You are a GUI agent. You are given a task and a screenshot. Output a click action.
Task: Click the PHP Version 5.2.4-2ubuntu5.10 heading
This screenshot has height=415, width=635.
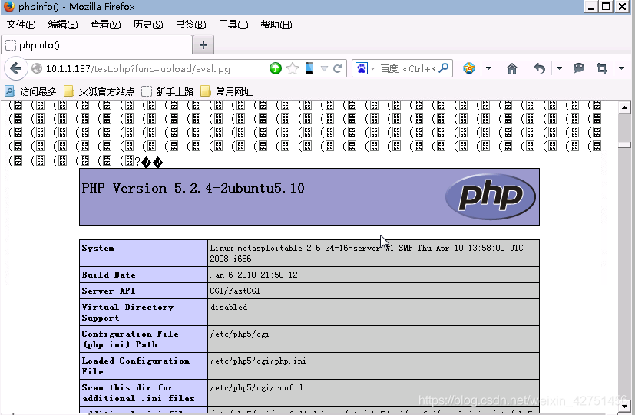[x=193, y=188]
